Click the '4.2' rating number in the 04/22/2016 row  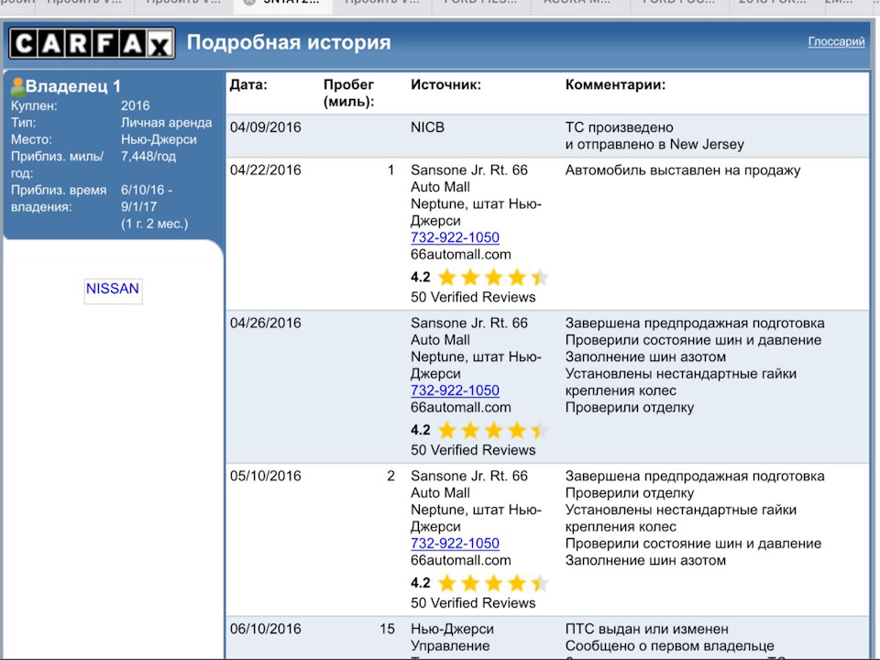[421, 277]
